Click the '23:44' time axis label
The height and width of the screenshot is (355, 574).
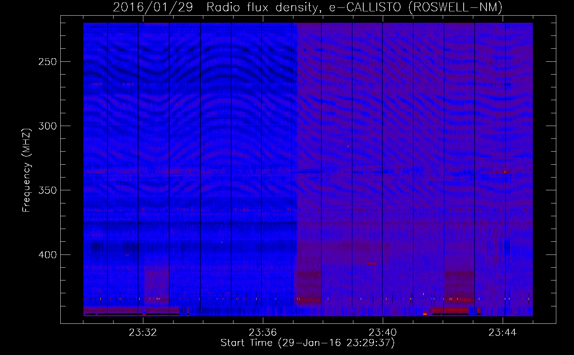[x=502, y=333]
